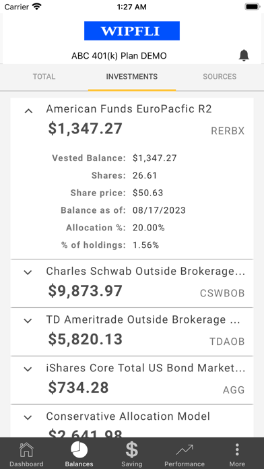Open Performance trend line icon
This screenshot has width=264, height=469.
pos(185,450)
